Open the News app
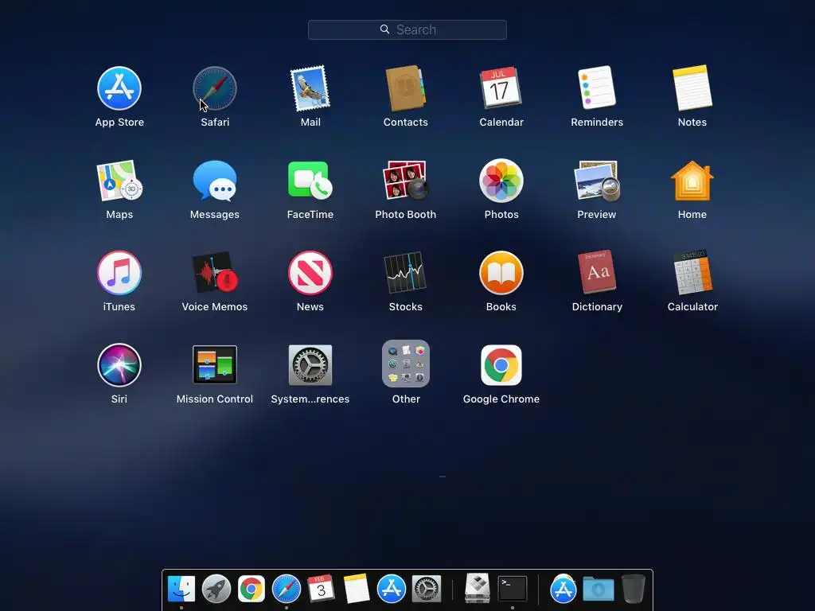Image resolution: width=815 pixels, height=611 pixels. pyautogui.click(x=310, y=273)
